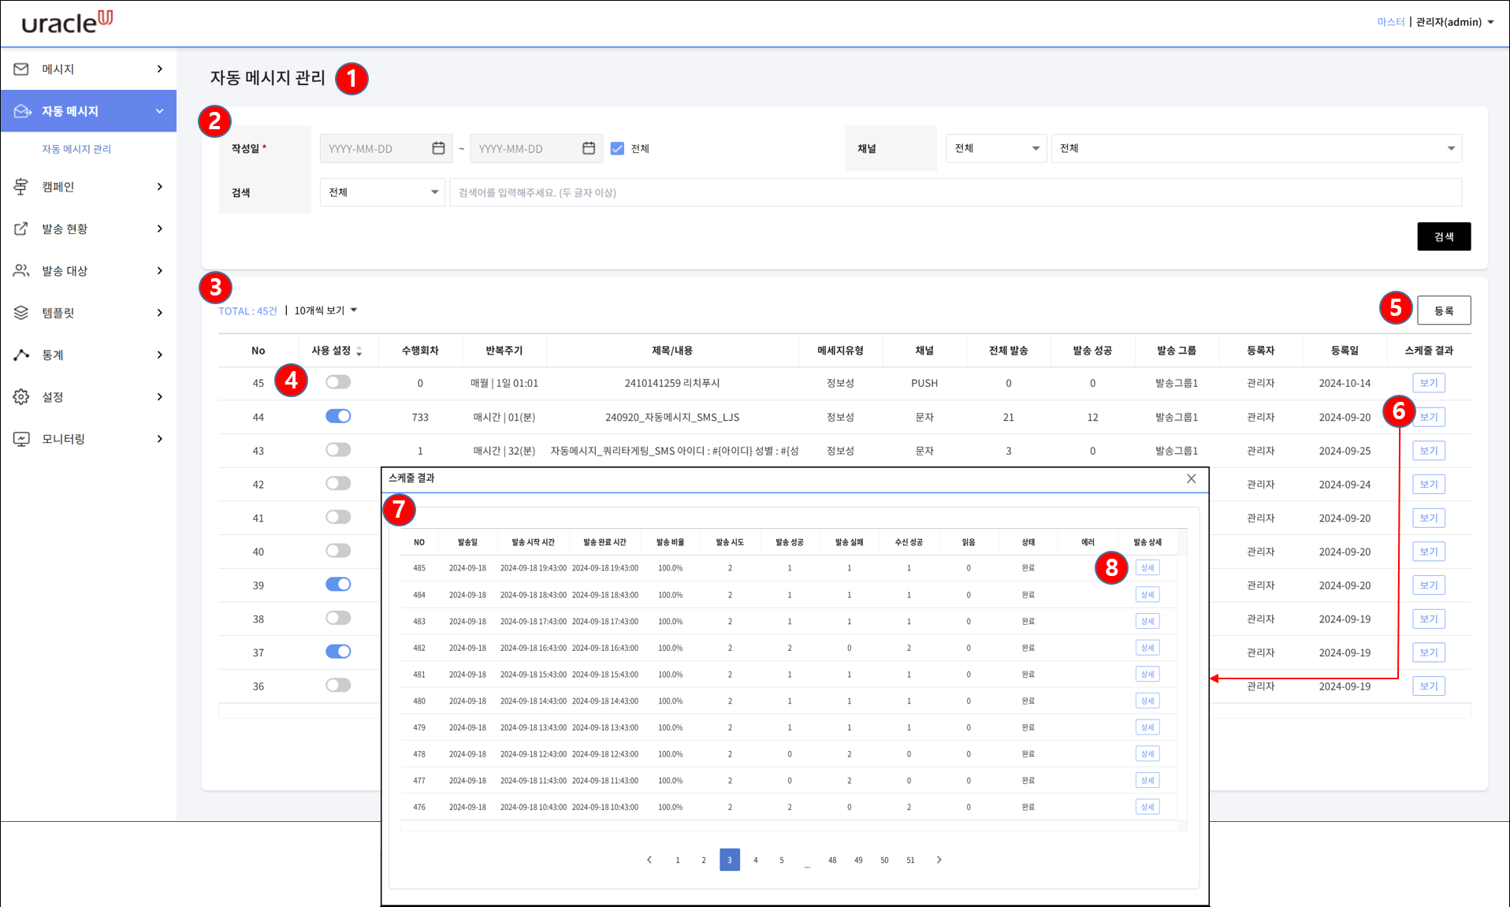Click the 모니터링 monitor icon
This screenshot has width=1510, height=907.
pos(21,439)
